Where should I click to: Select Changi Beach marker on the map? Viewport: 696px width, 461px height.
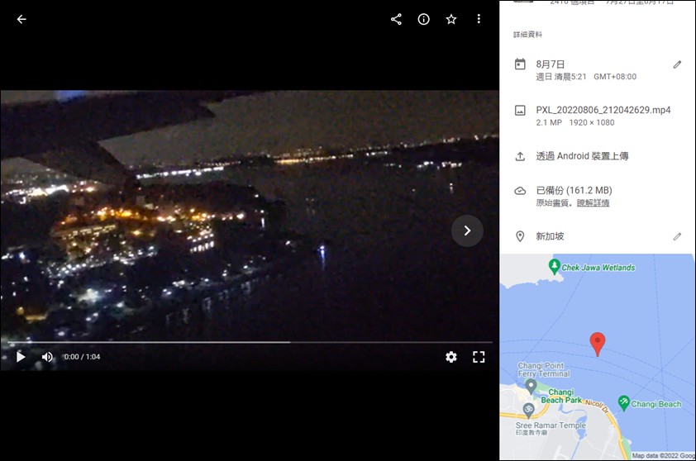click(623, 403)
